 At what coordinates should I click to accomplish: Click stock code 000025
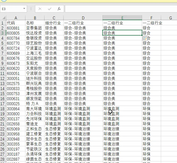click(16, 104)
